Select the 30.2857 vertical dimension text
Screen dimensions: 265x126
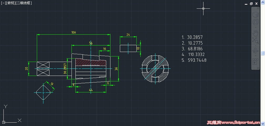tap(65, 69)
